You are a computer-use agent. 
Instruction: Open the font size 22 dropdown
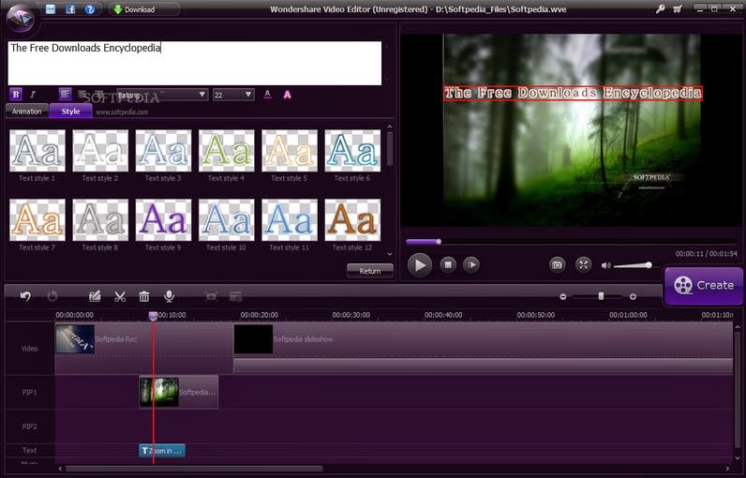[233, 95]
